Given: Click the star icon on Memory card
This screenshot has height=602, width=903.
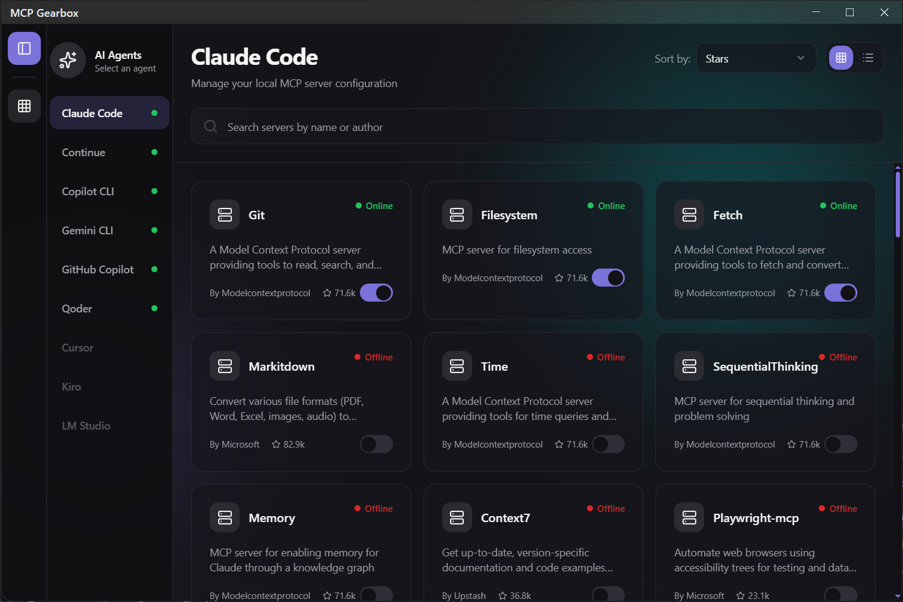Looking at the screenshot, I should click(x=327, y=596).
